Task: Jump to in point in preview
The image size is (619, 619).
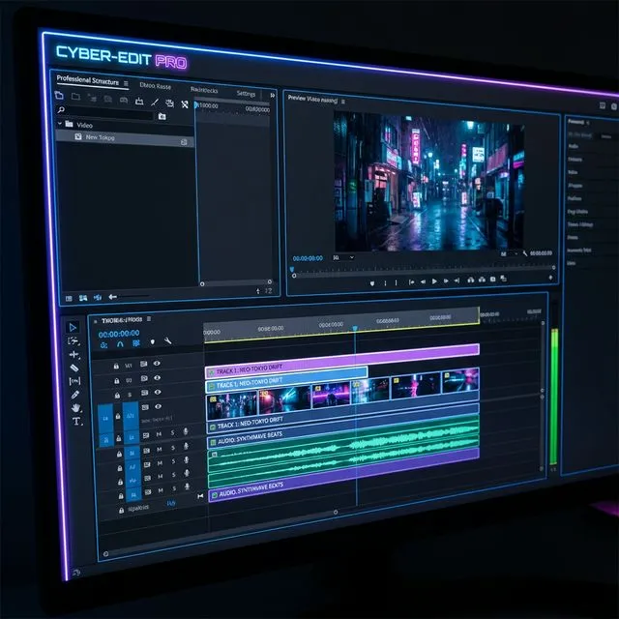Action: [411, 281]
